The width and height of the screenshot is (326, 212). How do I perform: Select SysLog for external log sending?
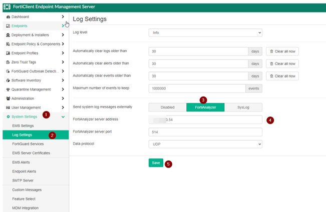[x=243, y=107]
